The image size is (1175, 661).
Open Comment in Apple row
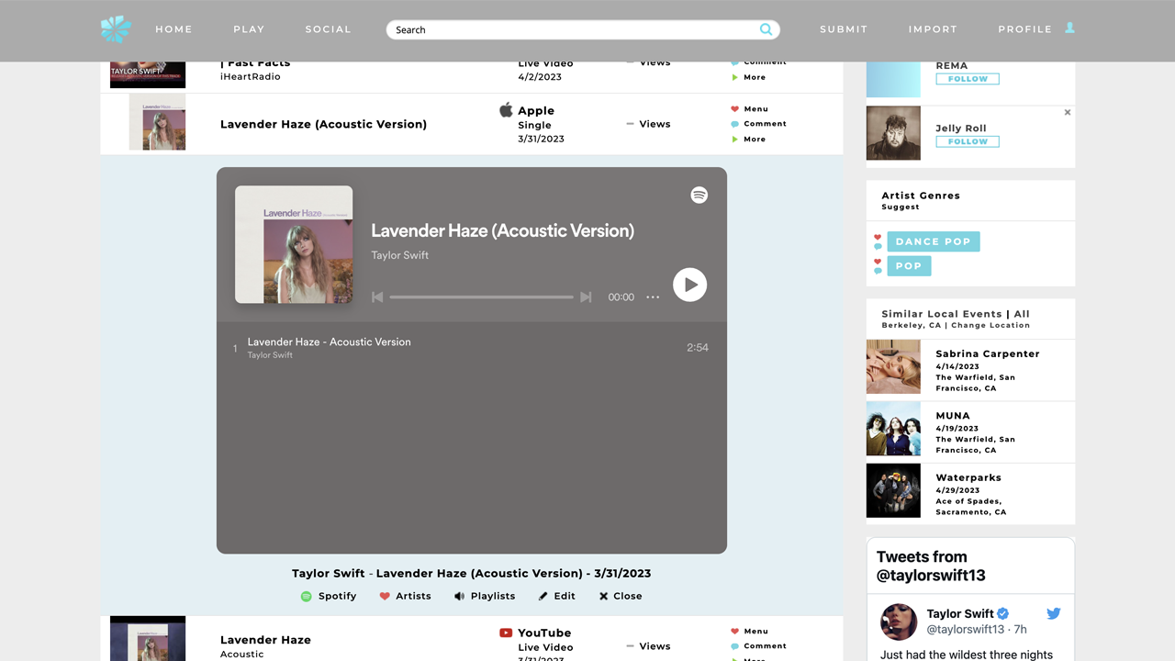(758, 124)
